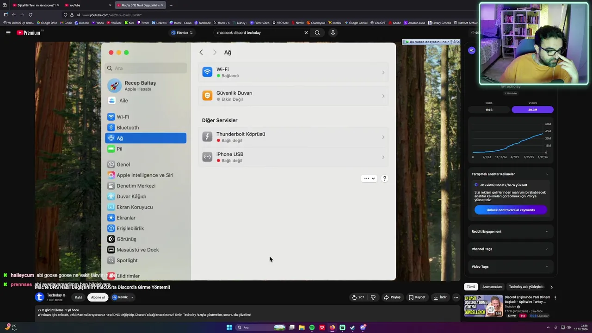
Task: Collapse Tartışmalı anahtar Kelimeler section
Action: [x=547, y=174]
